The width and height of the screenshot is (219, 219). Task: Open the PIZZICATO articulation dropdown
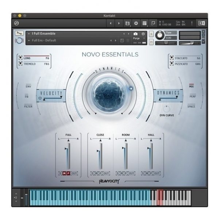(x=172, y=64)
